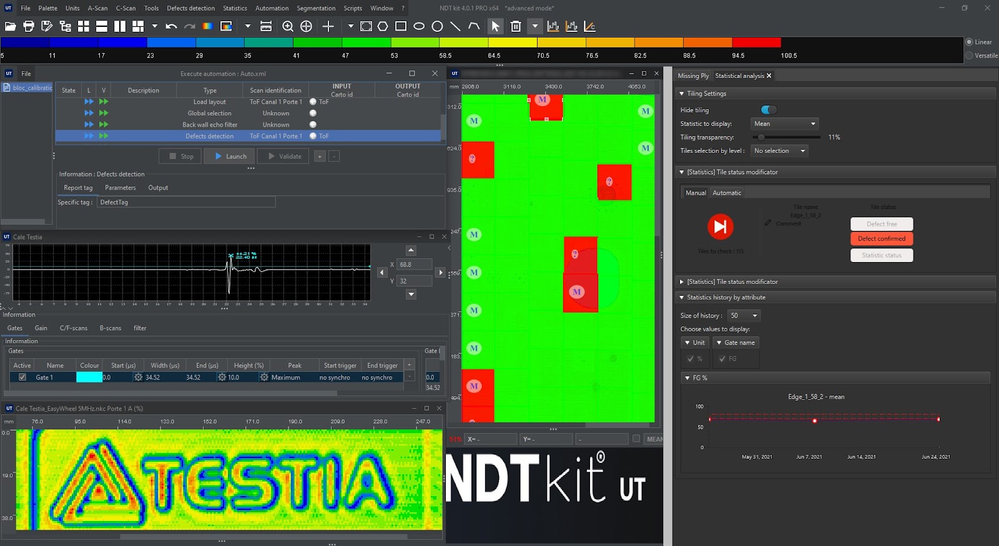Expand the collapsed Tile status modificator section

pyautogui.click(x=681, y=282)
